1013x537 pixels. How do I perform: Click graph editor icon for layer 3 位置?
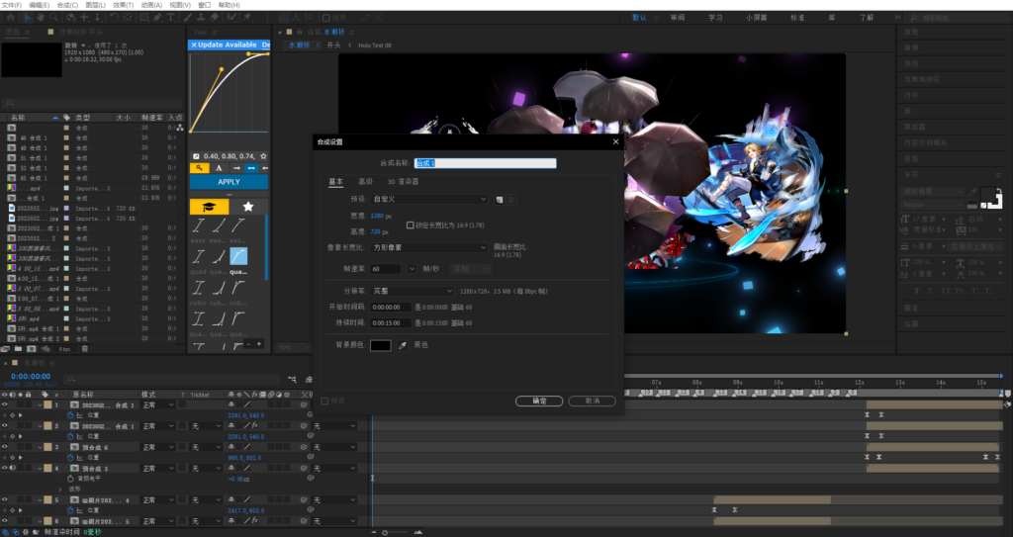[x=80, y=458]
